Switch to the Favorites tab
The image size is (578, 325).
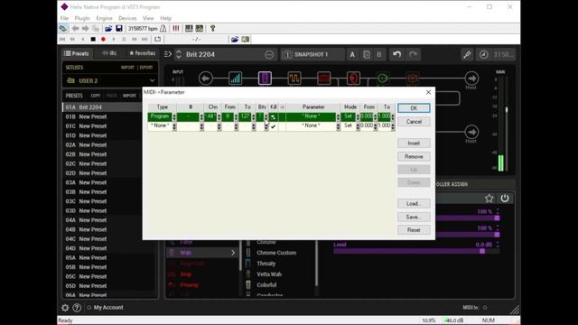(x=143, y=53)
